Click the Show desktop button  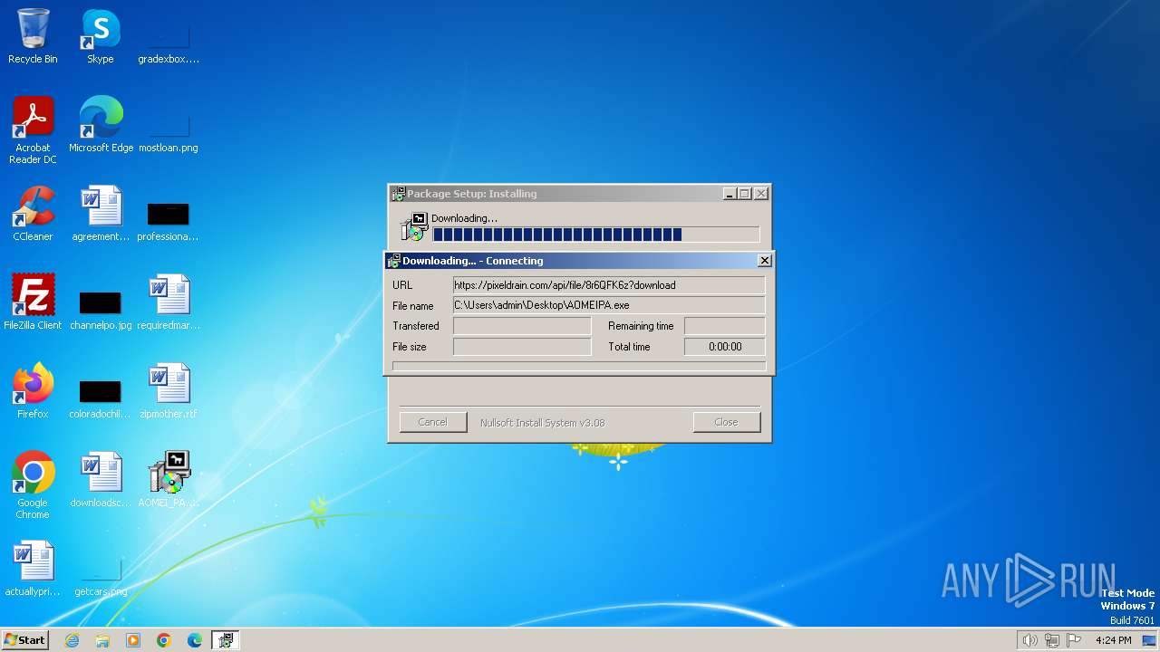point(1149,640)
